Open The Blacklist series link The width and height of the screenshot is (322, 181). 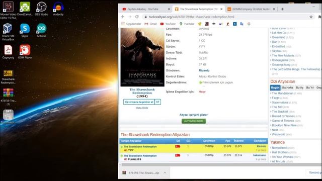280,112
